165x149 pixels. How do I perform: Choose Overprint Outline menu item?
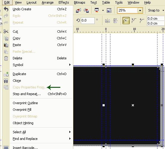41,103
